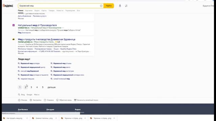Select suggestion боровский мед колледж

point(30,64)
